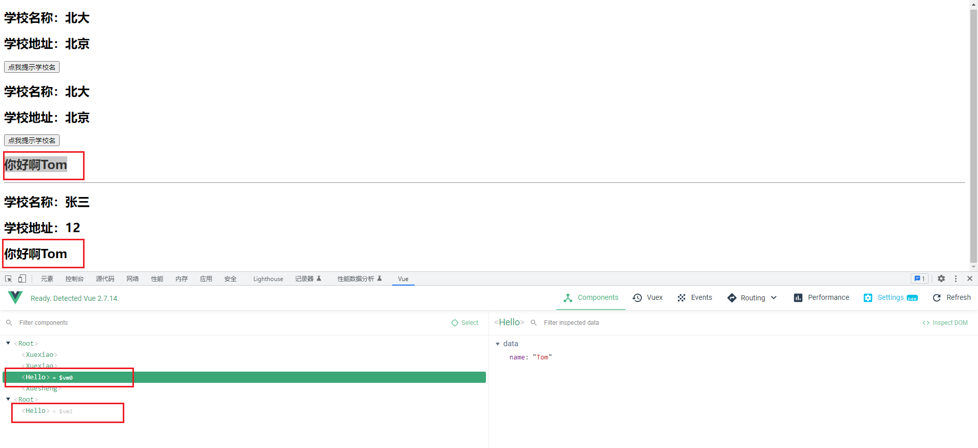Open the Vuex view
This screenshot has width=978, height=448.
click(647, 298)
